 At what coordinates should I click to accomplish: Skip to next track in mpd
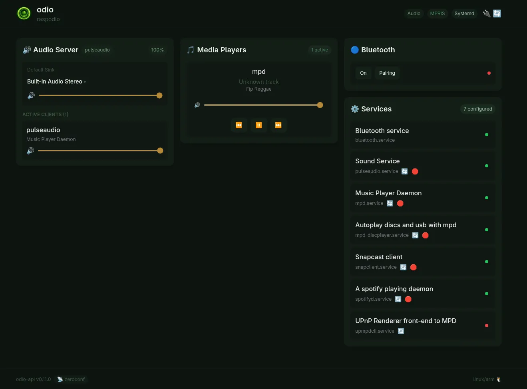point(278,125)
